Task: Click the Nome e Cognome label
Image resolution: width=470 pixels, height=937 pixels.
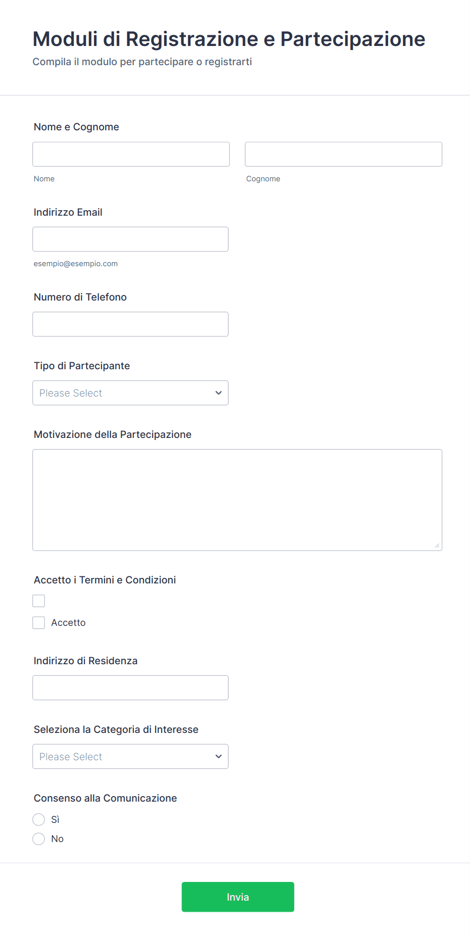Action: [x=76, y=127]
